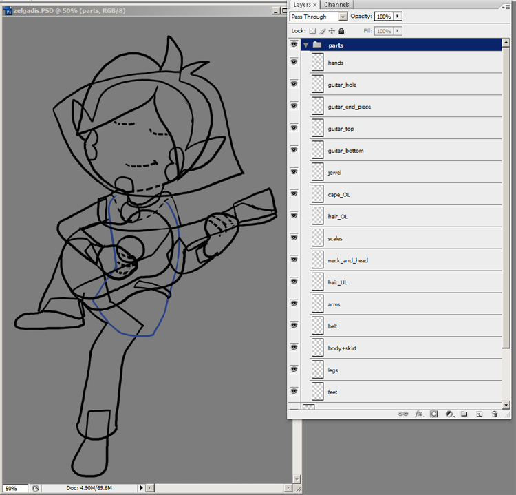516x495 pixels.
Task: Hide the cape_OL layer
Action: point(294,193)
